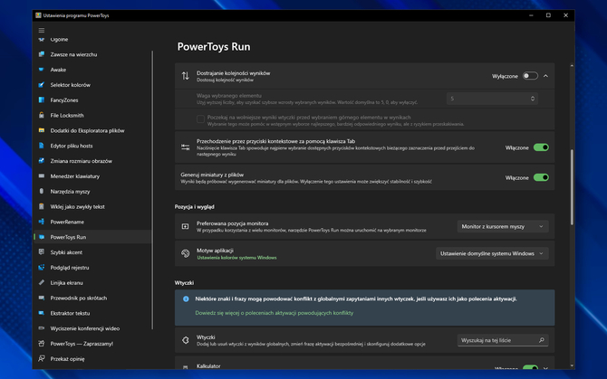Viewport: 607px width, 379px height.
Task: Toggle off Tab context buttons navigation switch
Action: 541,147
